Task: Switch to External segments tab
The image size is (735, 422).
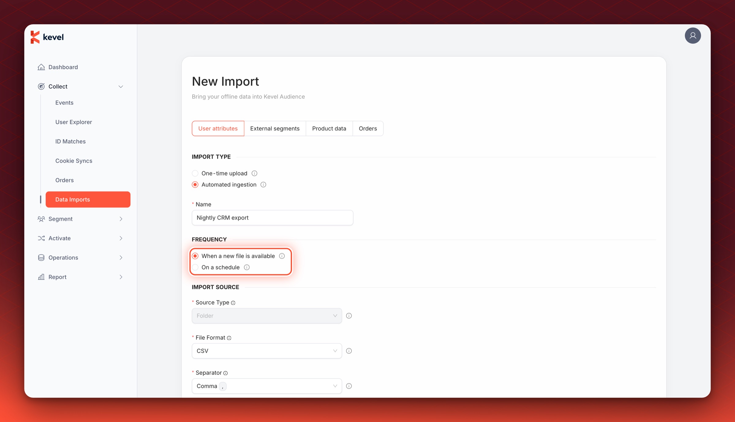Action: tap(275, 129)
